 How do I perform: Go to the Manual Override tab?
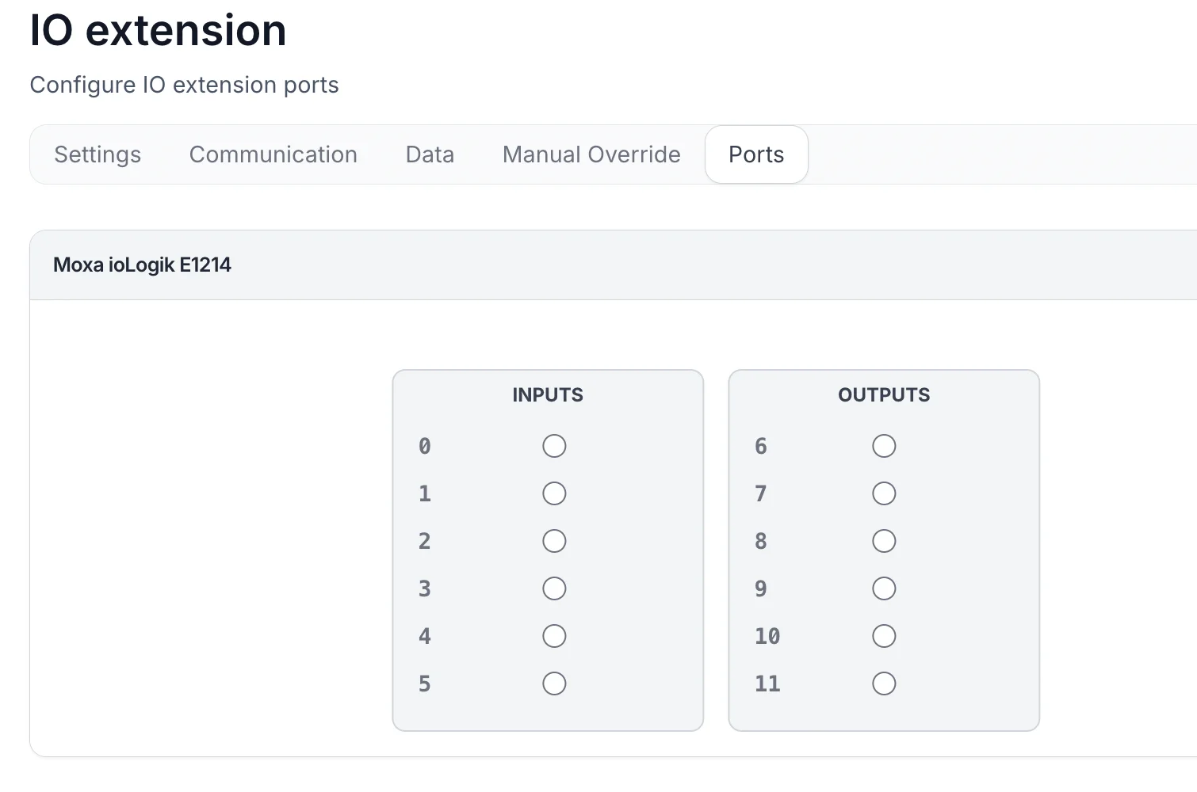click(x=591, y=154)
